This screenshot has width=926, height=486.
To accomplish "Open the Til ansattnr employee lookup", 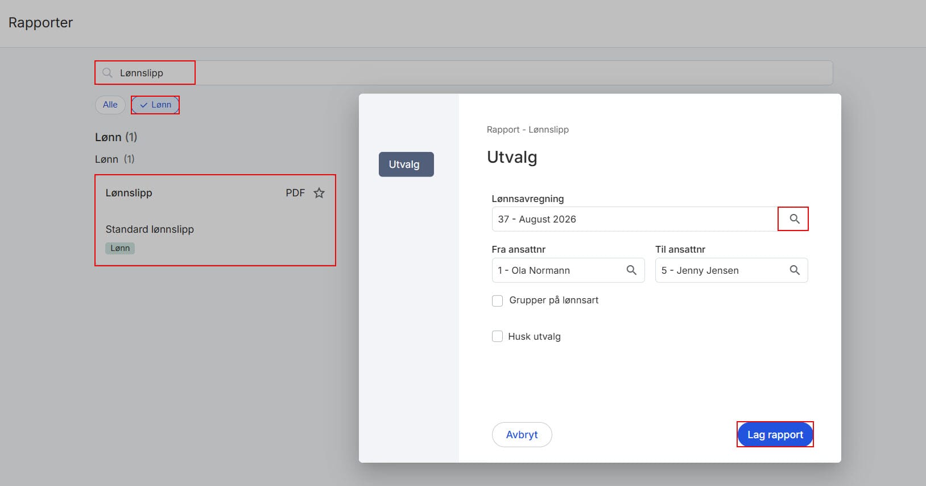I will point(795,270).
